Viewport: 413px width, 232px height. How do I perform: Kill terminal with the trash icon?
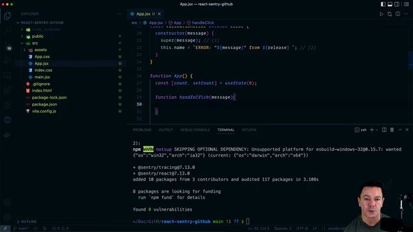[392, 130]
